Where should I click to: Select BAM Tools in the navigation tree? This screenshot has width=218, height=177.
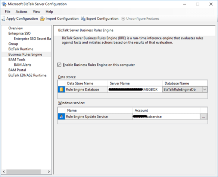click(x=17, y=59)
